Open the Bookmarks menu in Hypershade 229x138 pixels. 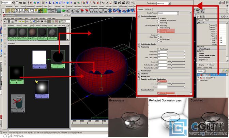pyautogui.click(x=19, y=18)
